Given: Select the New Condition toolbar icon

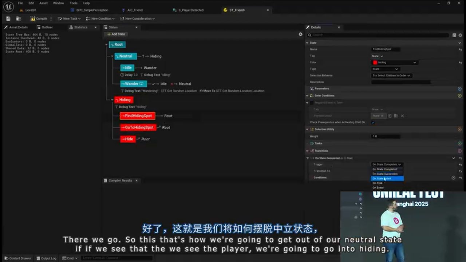Looking at the screenshot, I should coord(87,19).
